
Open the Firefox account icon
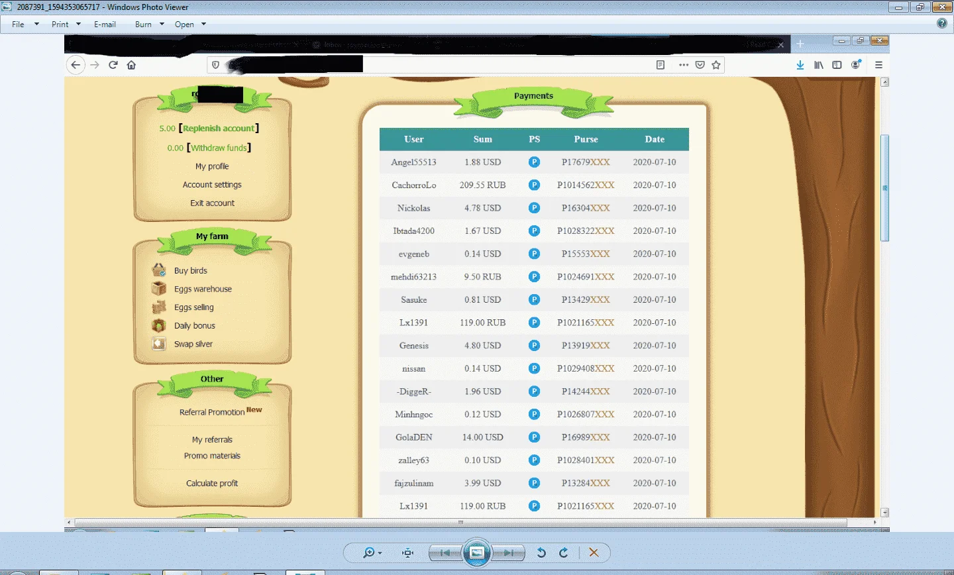pyautogui.click(x=856, y=64)
